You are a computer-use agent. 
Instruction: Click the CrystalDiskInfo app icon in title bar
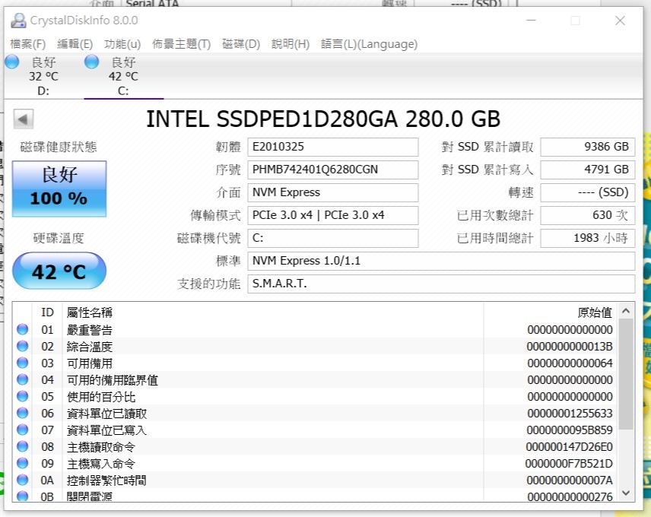pos(18,21)
